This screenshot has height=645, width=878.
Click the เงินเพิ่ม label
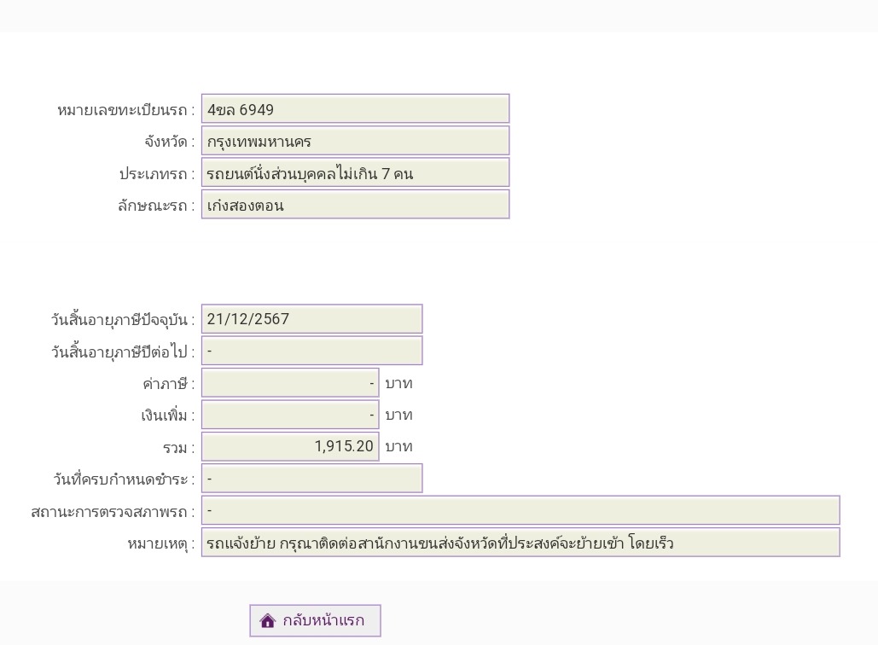click(x=167, y=415)
